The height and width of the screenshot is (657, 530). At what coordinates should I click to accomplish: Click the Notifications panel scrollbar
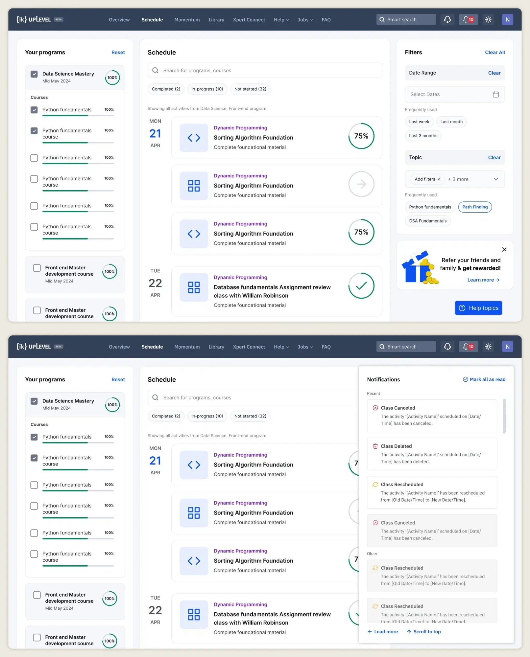tap(504, 416)
